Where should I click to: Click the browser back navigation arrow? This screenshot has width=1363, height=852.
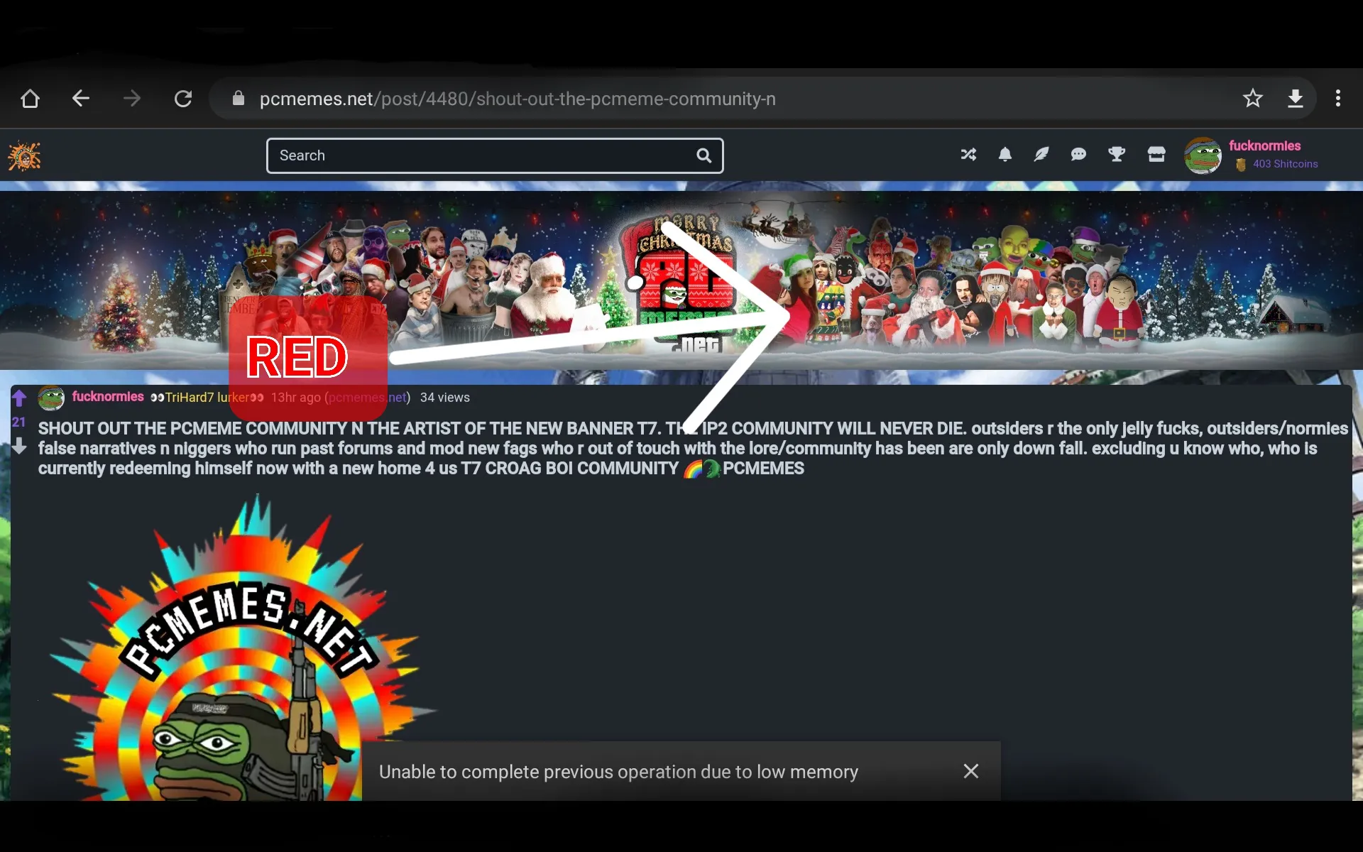click(80, 98)
